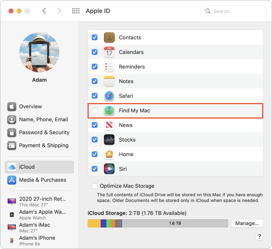
Task: Click the Manage... storage button
Action: [x=247, y=223]
